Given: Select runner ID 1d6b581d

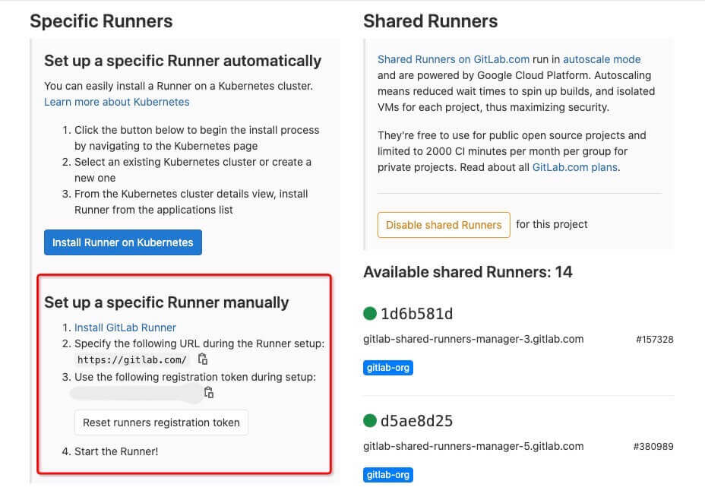Looking at the screenshot, I should tap(417, 313).
